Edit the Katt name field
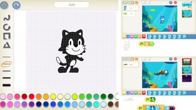196x110 pixels. (72, 5)
